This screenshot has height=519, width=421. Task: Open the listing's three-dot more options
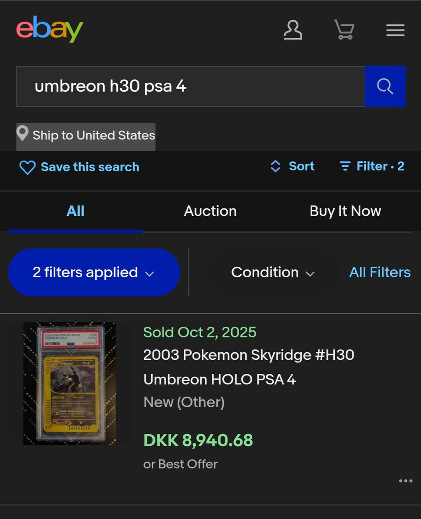pyautogui.click(x=406, y=481)
